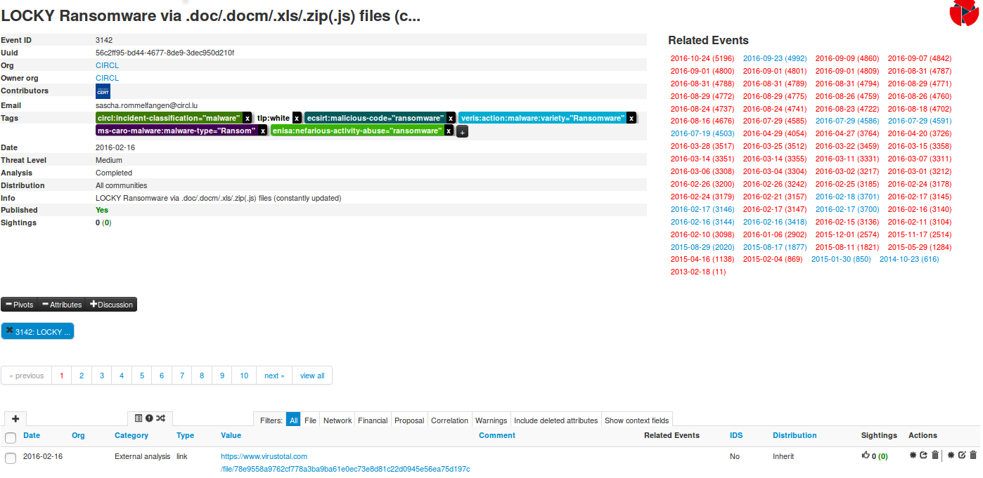Click the exclamation circle icon in the attribute toolbar

(149, 419)
